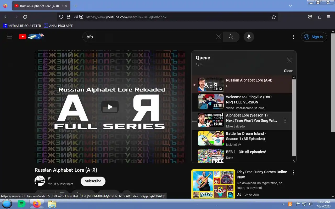Viewport: 335px width, 209px height.
Task: Open tracking protection shield icon
Action: pos(61,17)
